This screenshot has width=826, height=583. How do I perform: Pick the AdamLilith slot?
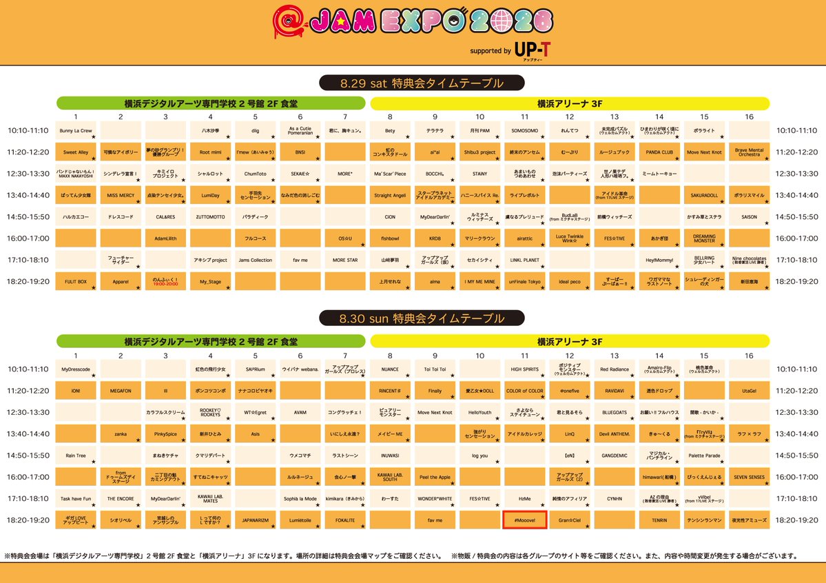[x=165, y=238]
